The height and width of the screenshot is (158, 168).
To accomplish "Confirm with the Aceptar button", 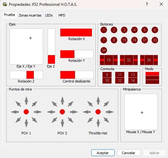I will point(103,153).
